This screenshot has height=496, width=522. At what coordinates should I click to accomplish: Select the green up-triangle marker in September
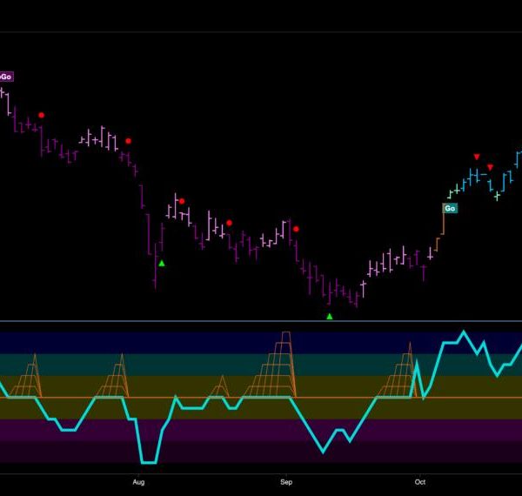(329, 316)
